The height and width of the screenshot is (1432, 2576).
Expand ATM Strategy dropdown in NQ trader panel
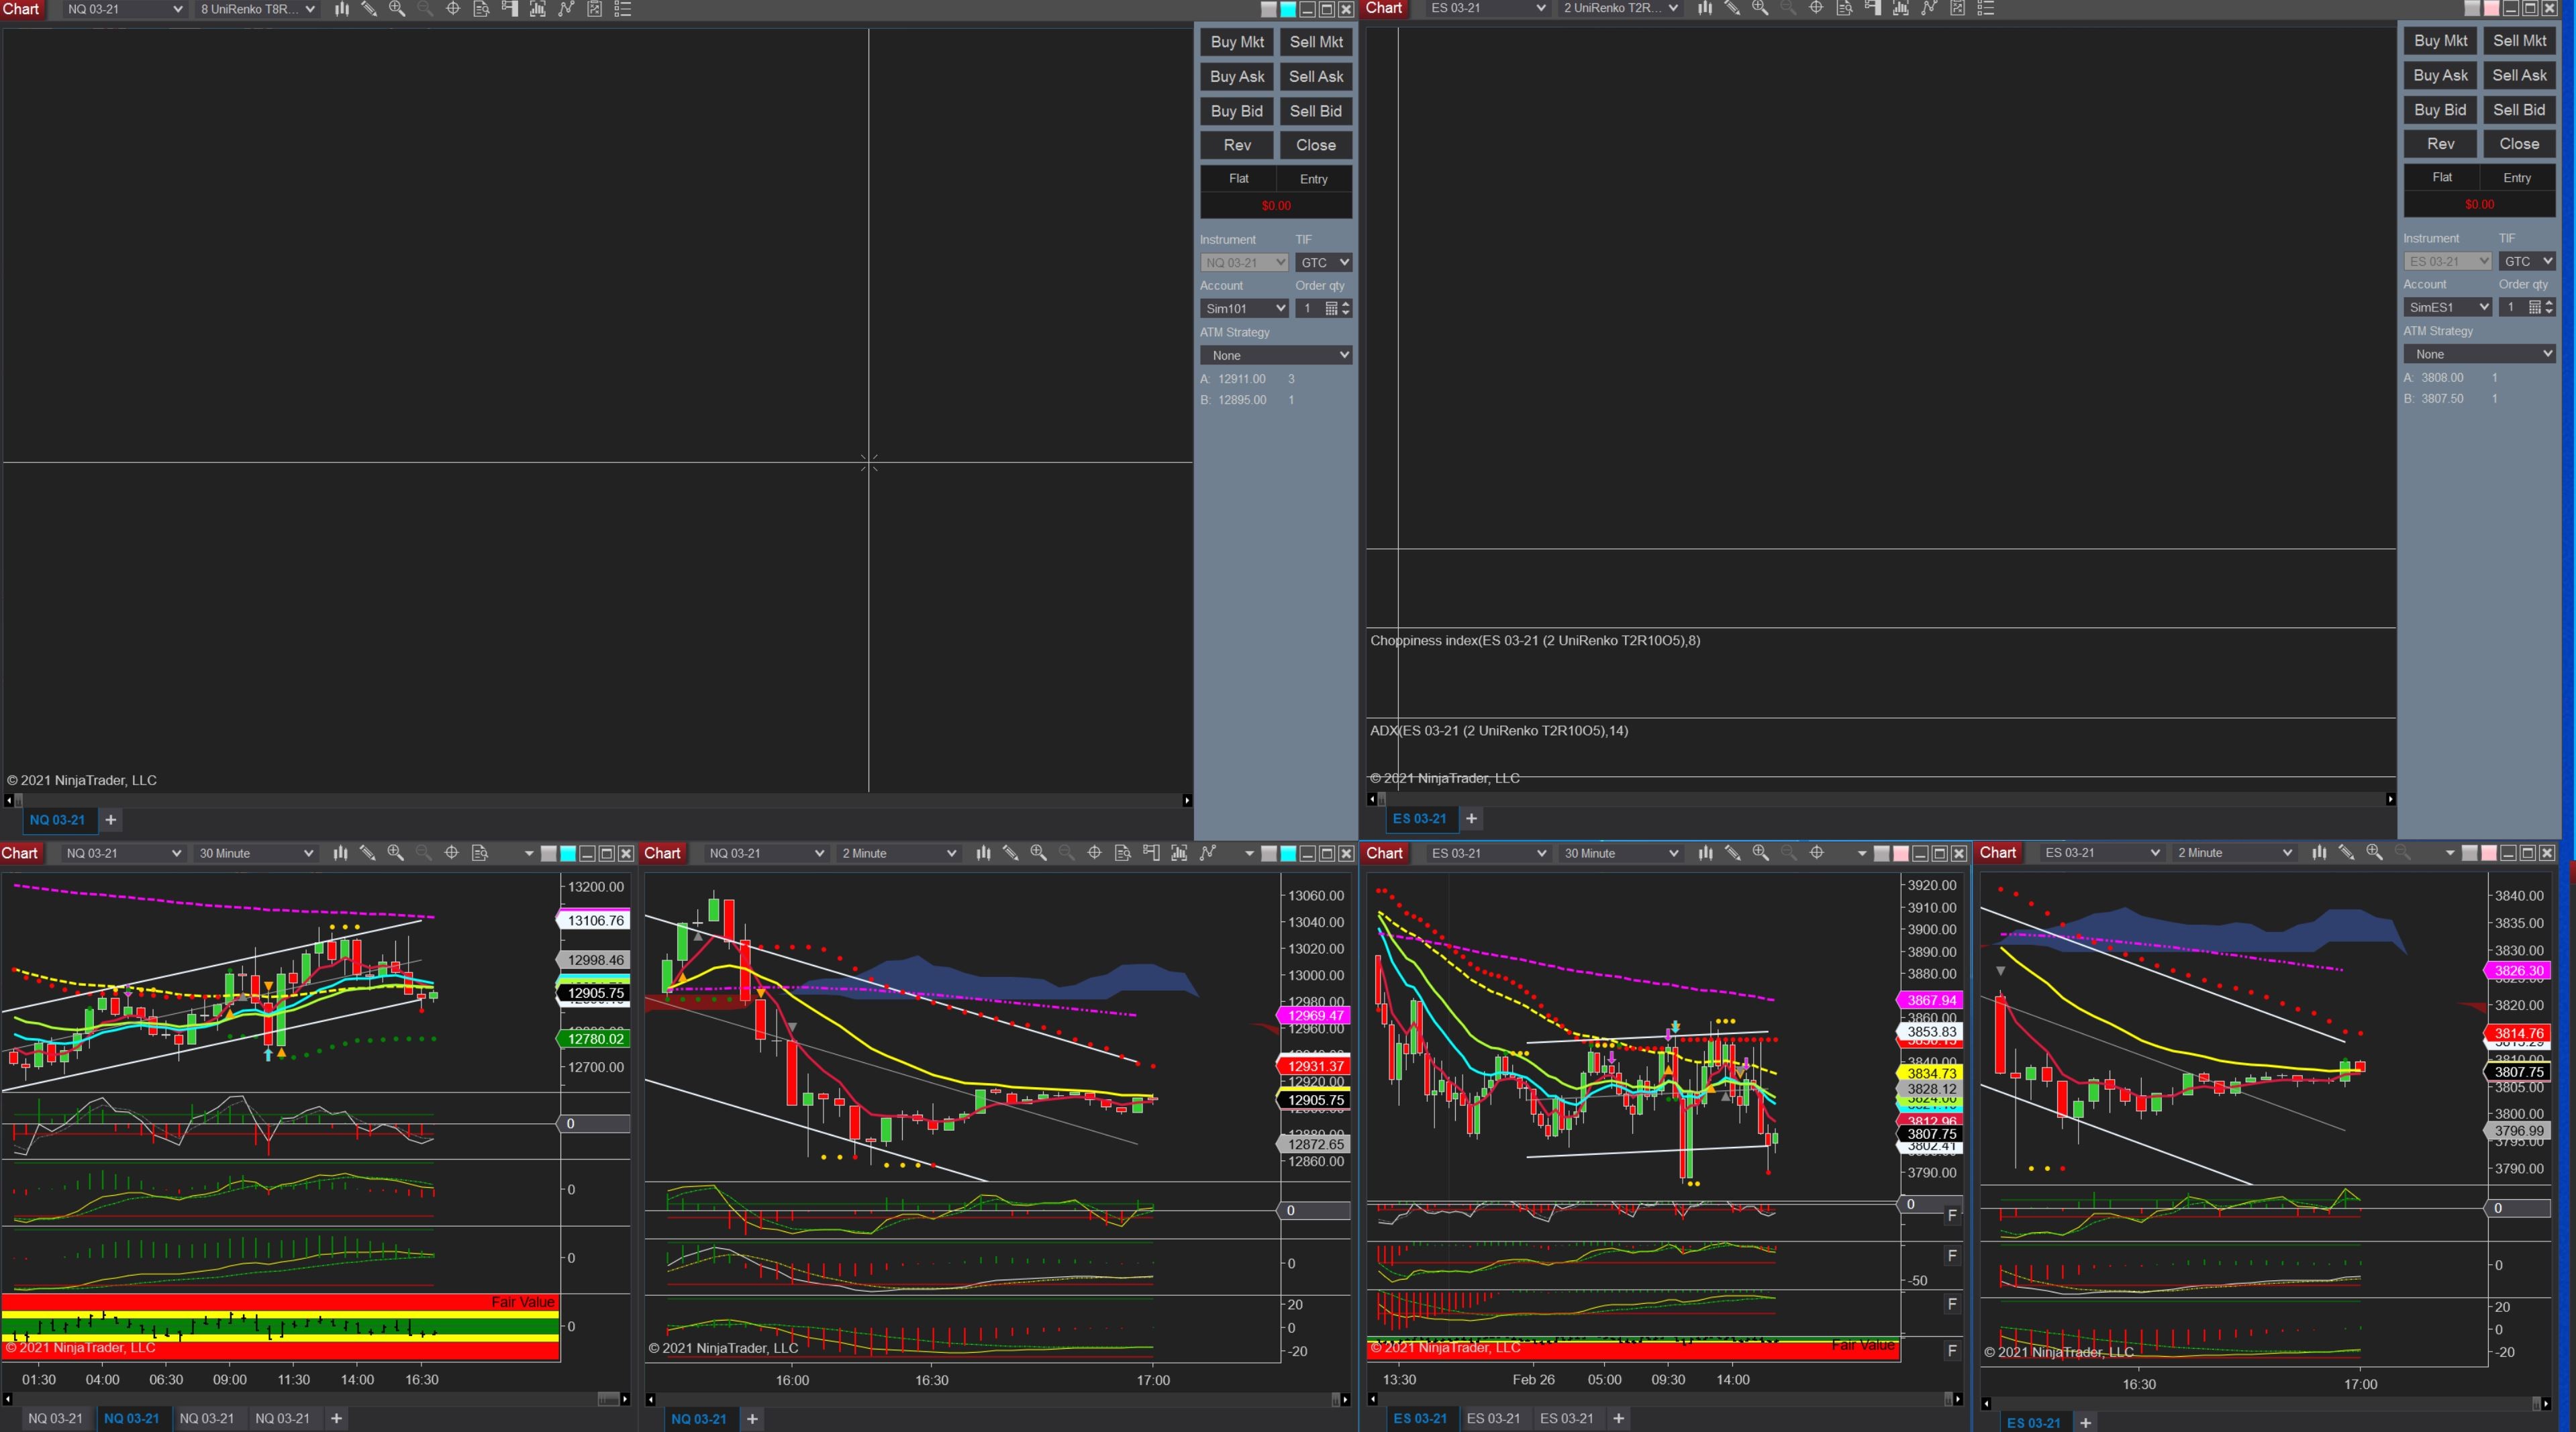point(1275,355)
